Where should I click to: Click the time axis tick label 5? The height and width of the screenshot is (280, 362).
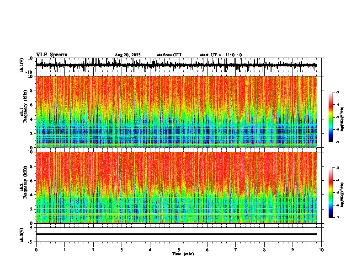click(x=179, y=250)
